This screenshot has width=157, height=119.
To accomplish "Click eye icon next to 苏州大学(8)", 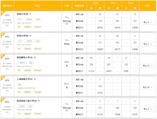I will coord(30,14).
